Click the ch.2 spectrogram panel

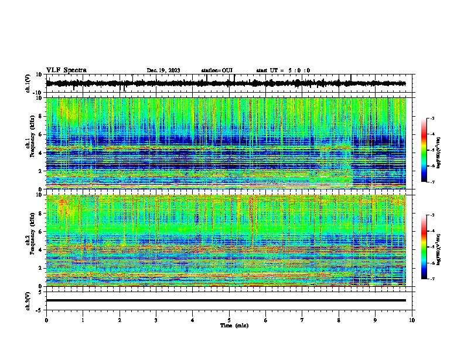click(230, 241)
